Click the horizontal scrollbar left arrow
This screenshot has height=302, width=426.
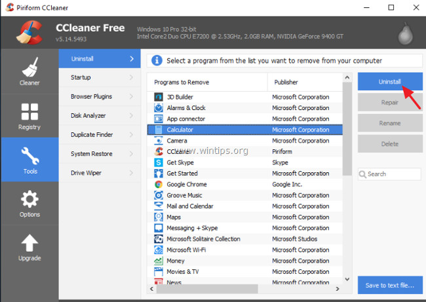(151, 289)
